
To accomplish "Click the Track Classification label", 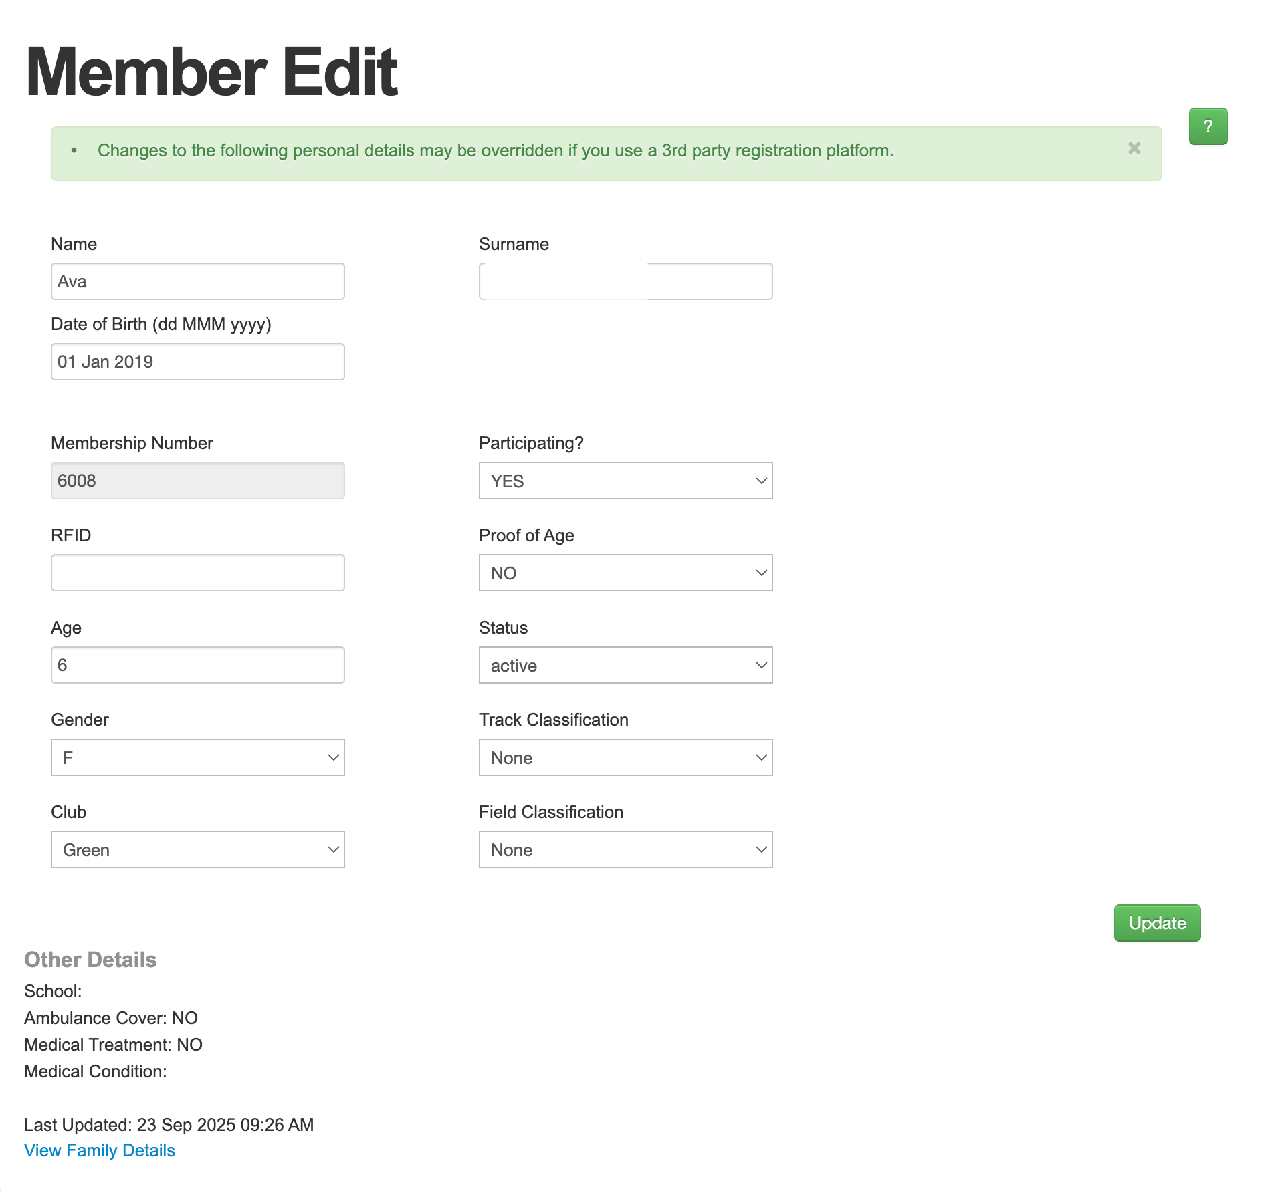I will click(554, 720).
